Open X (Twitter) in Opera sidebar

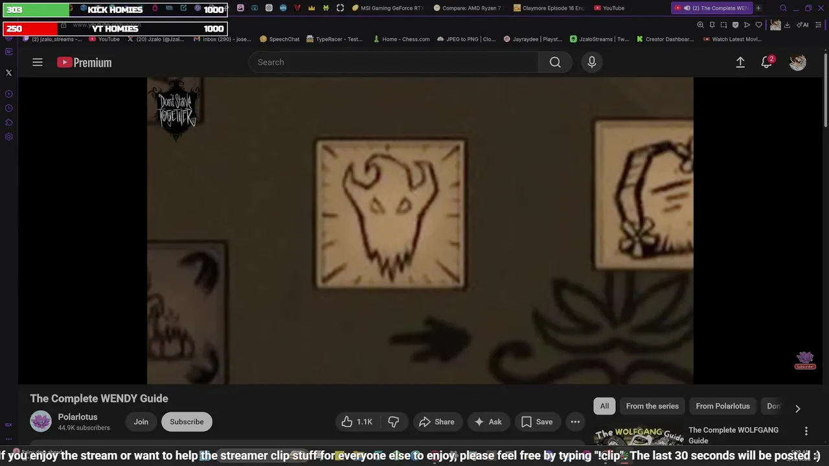9,73
